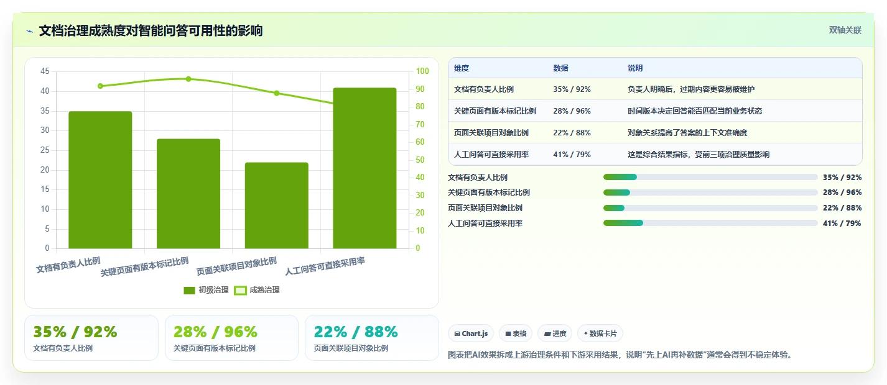Select the Chart.js tag
The image size is (887, 385).
[471, 333]
